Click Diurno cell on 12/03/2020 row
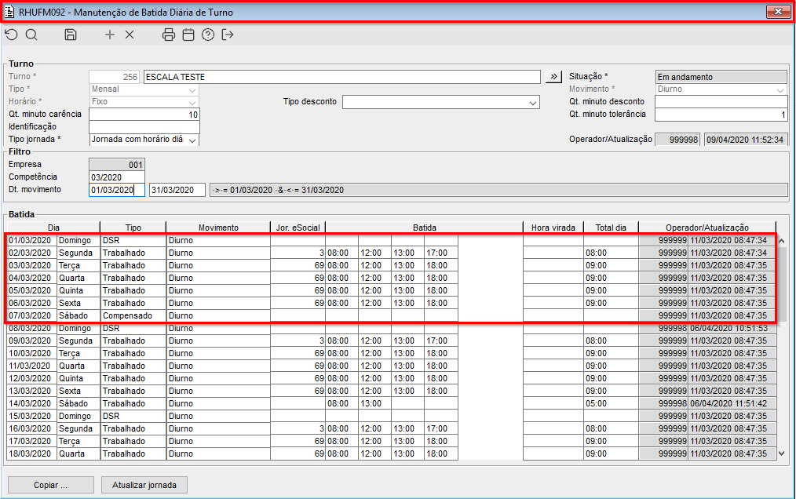The image size is (796, 499). (218, 378)
